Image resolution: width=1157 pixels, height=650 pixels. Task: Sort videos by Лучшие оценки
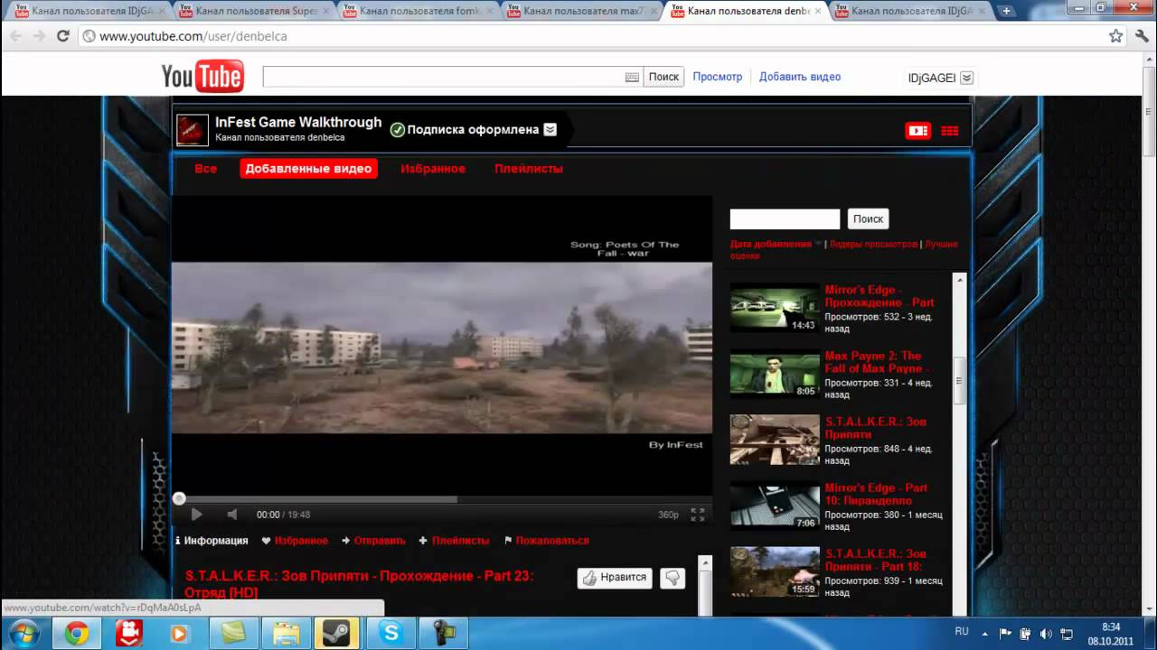pyautogui.click(x=844, y=250)
